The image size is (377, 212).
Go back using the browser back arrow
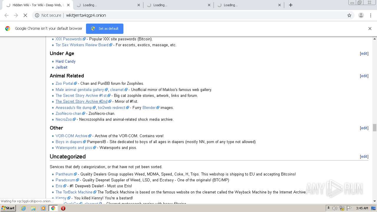click(x=6, y=15)
